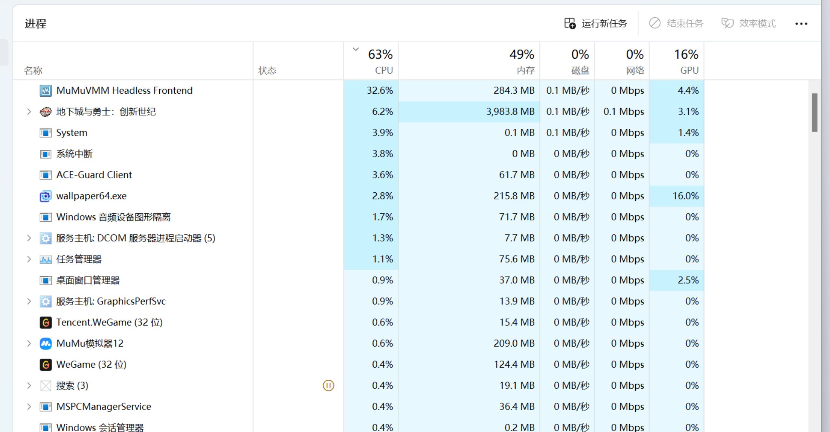This screenshot has height=432, width=830.
Task: Sort by the CPU 63% column header
Action: [x=371, y=61]
